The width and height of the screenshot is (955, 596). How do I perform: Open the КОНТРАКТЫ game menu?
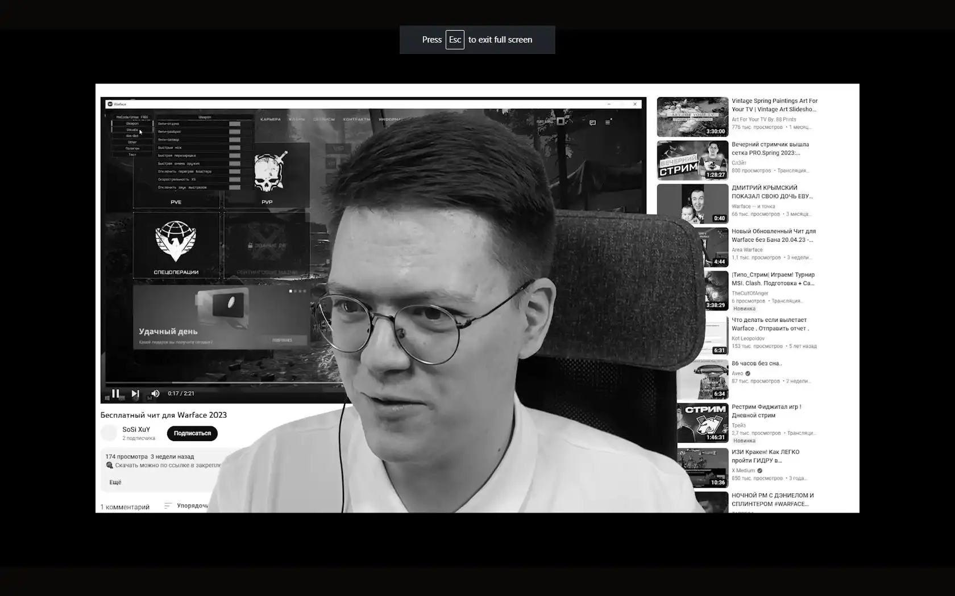click(x=356, y=119)
